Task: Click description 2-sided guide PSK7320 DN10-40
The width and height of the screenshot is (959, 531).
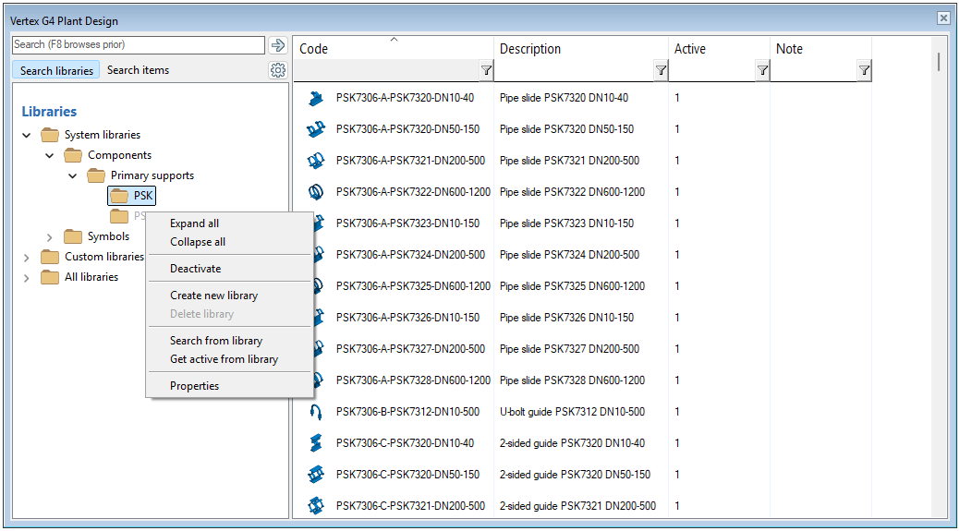Action: (572, 443)
